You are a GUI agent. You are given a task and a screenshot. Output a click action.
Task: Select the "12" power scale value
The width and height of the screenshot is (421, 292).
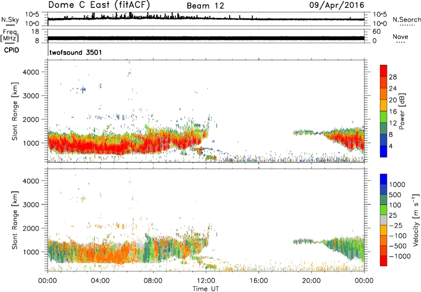pos(393,123)
